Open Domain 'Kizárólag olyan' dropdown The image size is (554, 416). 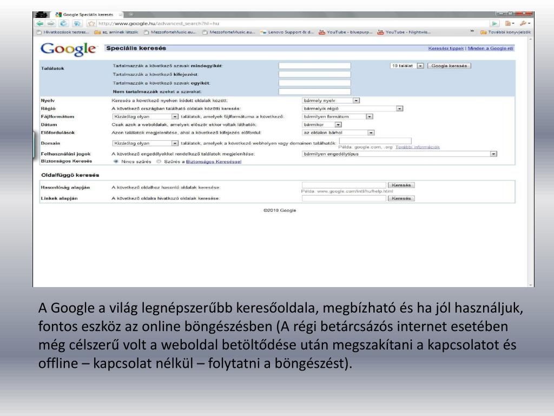(x=145, y=143)
